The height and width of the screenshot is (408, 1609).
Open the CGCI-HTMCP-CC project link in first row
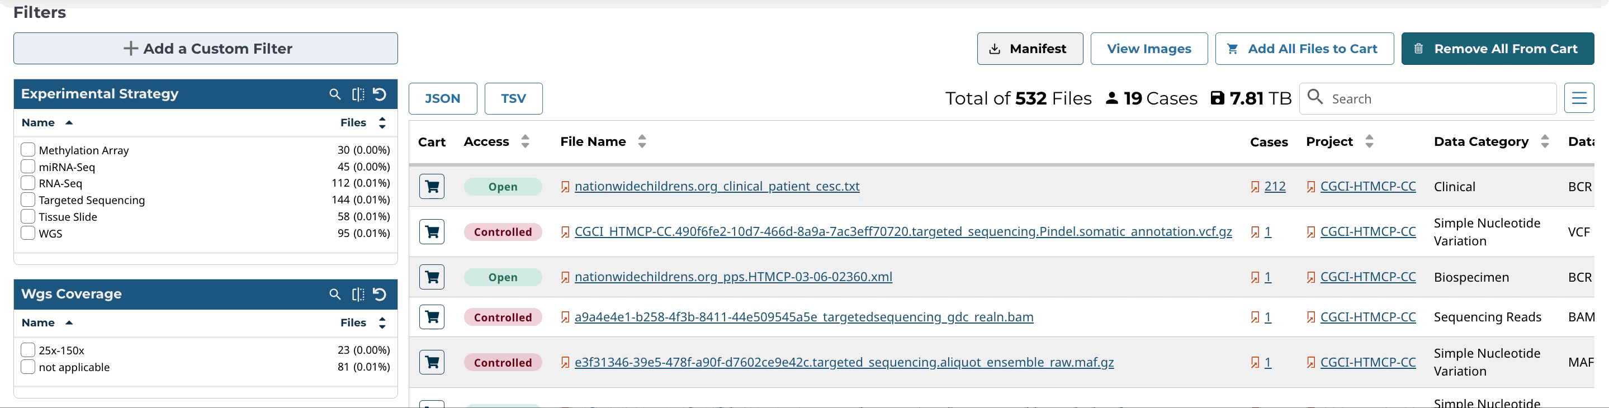(x=1367, y=186)
